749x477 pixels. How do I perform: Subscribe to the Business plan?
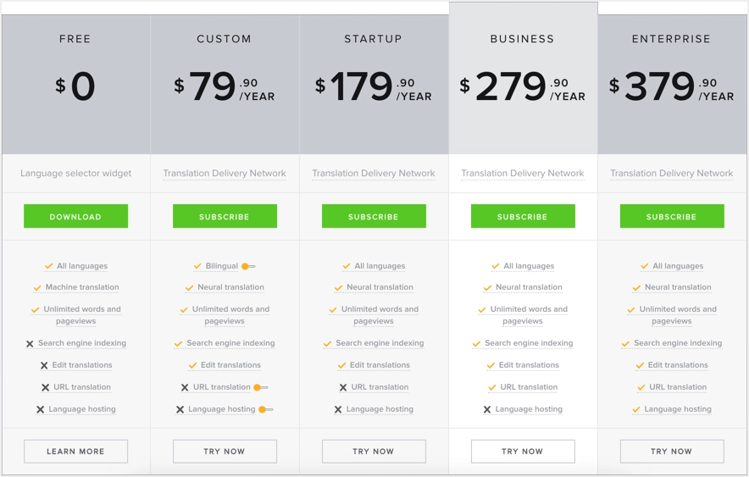click(x=523, y=216)
